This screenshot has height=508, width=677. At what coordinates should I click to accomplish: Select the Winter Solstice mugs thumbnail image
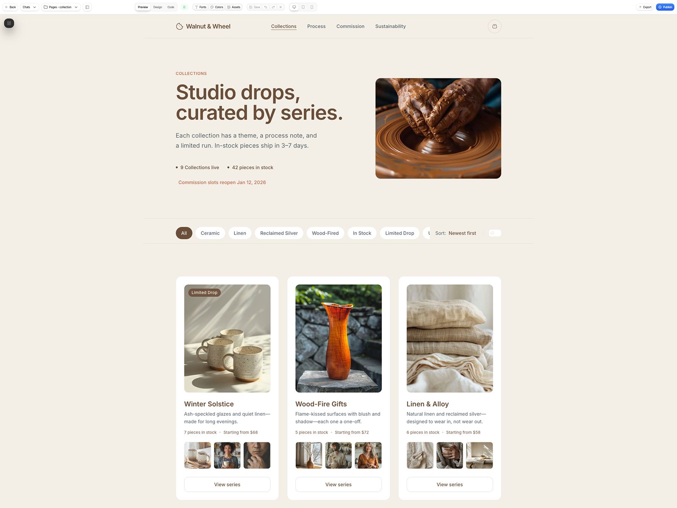tap(198, 456)
